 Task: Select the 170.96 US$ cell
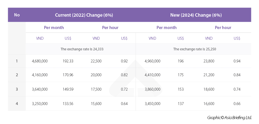(68, 75)
